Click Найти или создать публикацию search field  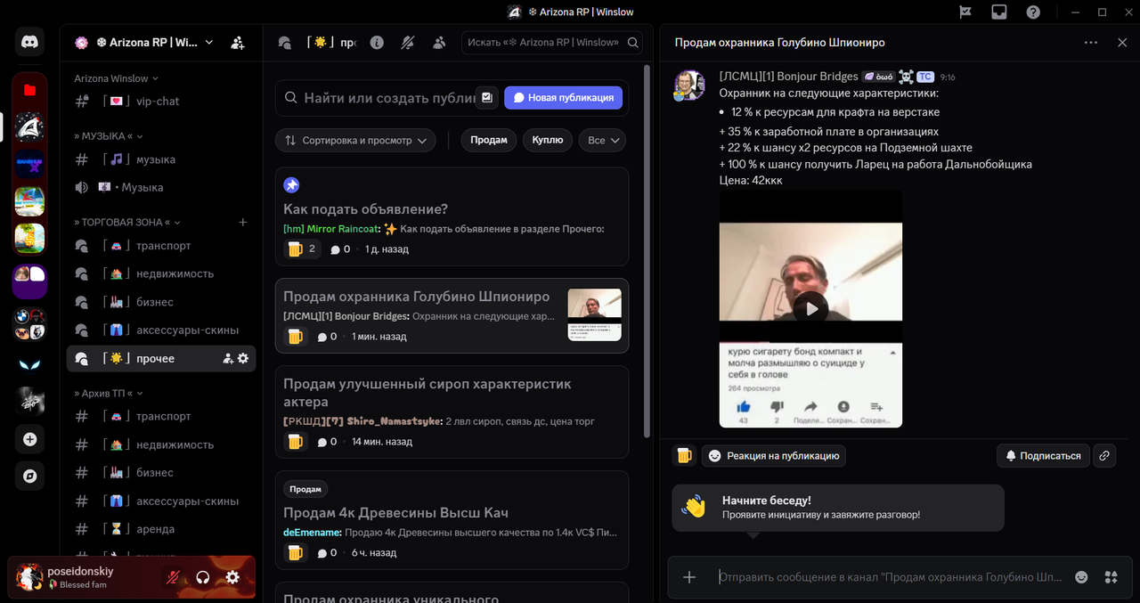388,97
